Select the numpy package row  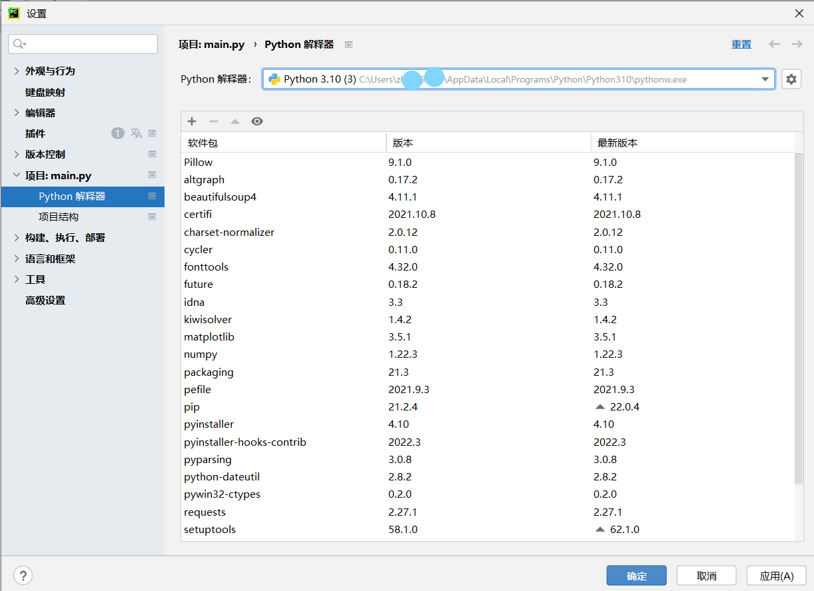point(488,354)
